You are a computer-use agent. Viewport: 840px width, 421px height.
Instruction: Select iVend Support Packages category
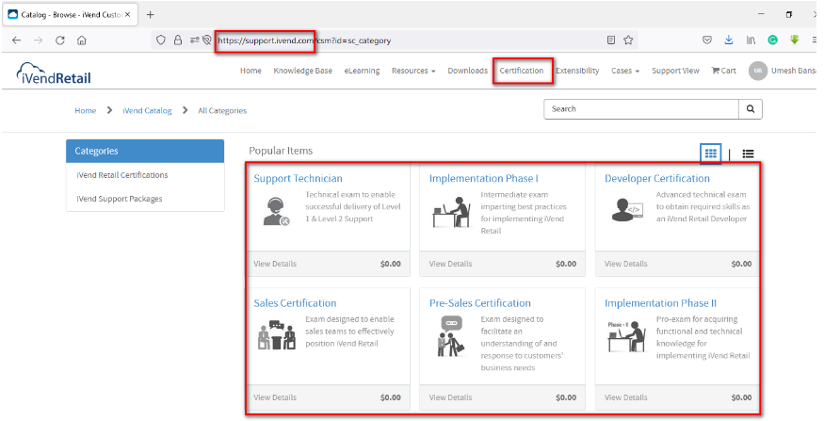[120, 199]
